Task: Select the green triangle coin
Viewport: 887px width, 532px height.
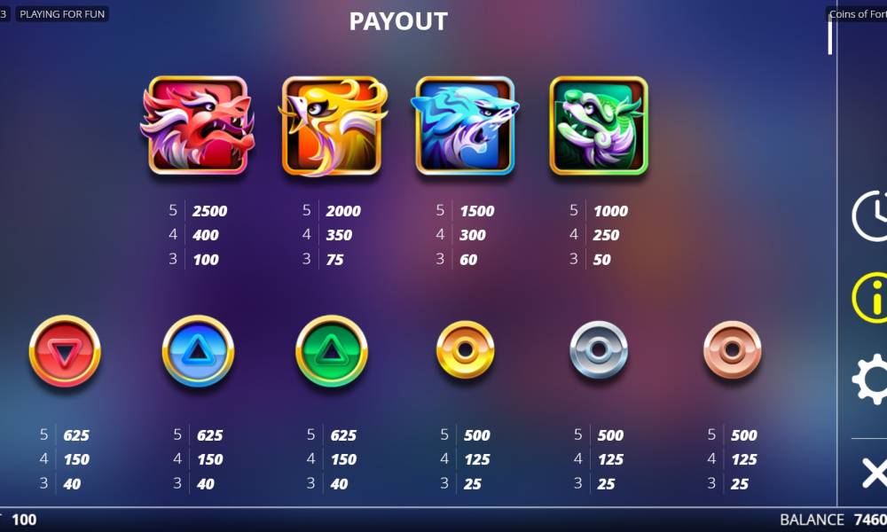Action: point(332,351)
